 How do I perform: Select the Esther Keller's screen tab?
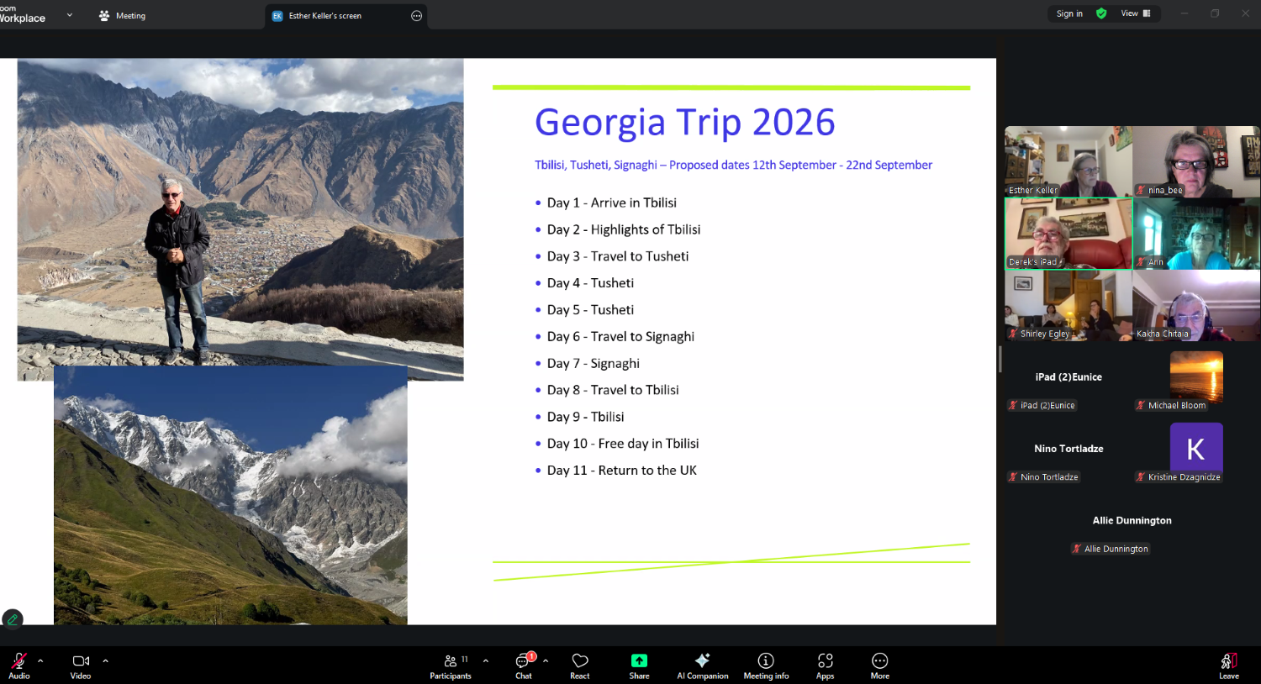(324, 16)
